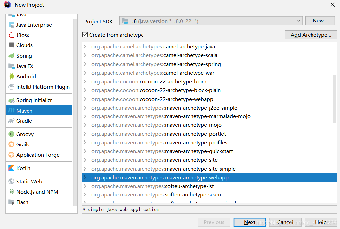Select maven-archetype-mojo archetype row
The height and width of the screenshot is (229, 340).
click(209, 125)
